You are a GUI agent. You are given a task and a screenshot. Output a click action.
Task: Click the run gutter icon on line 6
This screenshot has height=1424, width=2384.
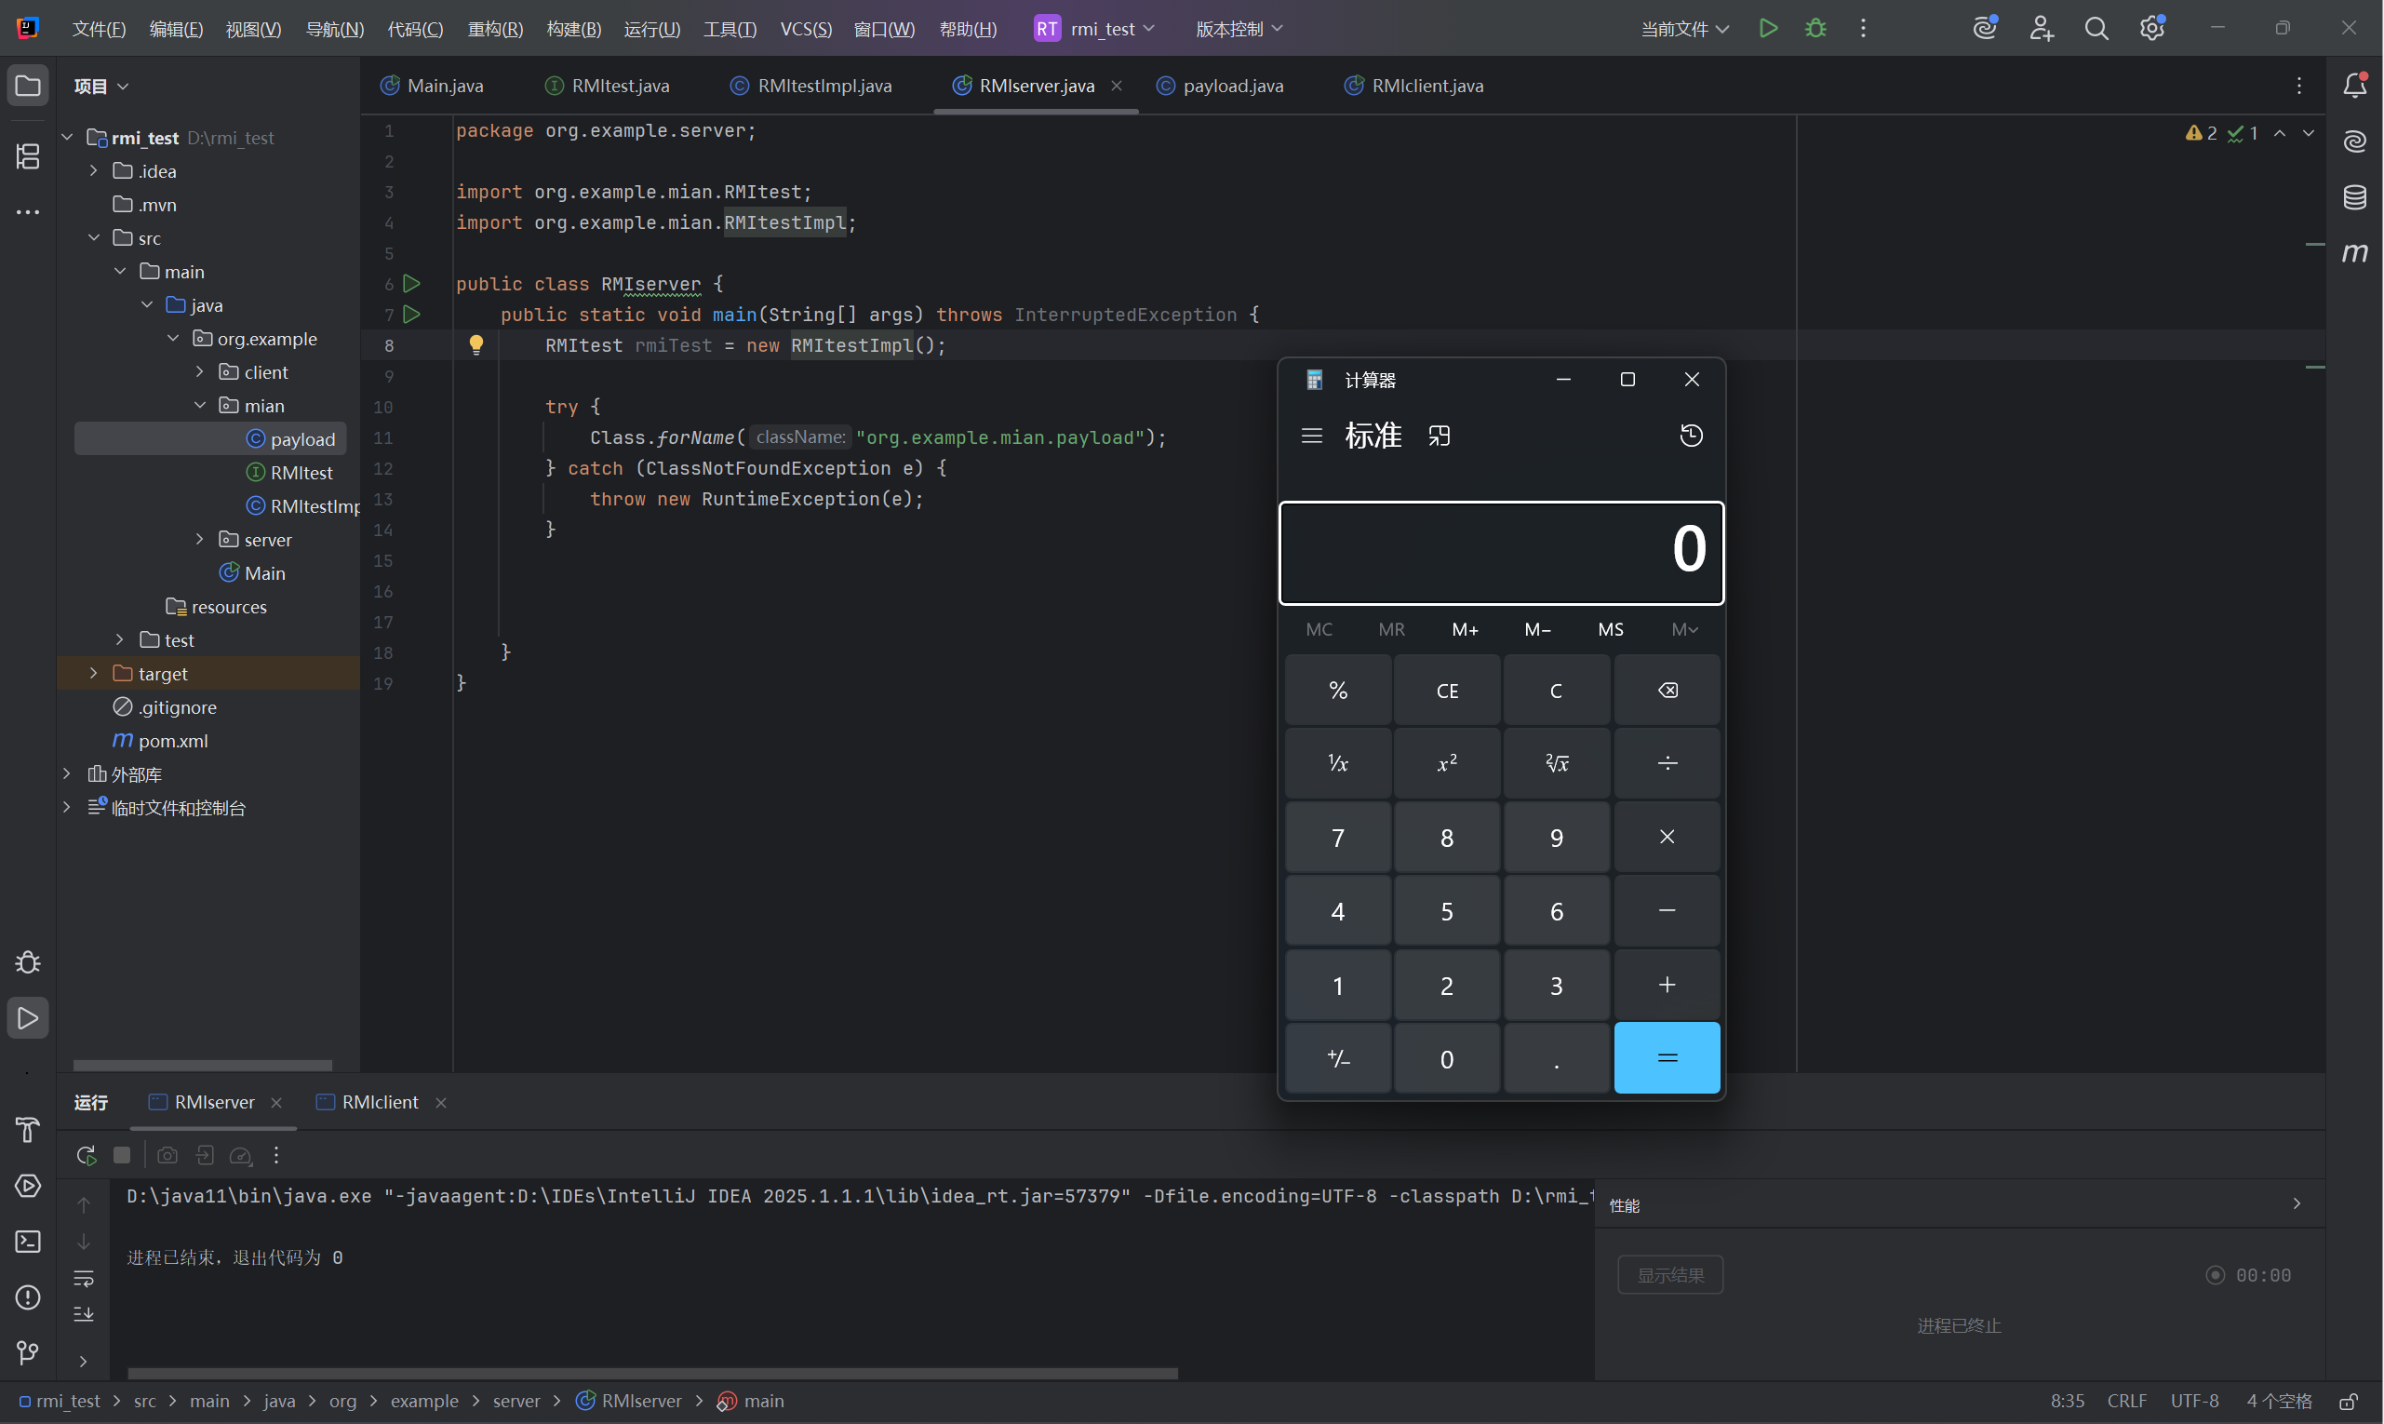411,284
